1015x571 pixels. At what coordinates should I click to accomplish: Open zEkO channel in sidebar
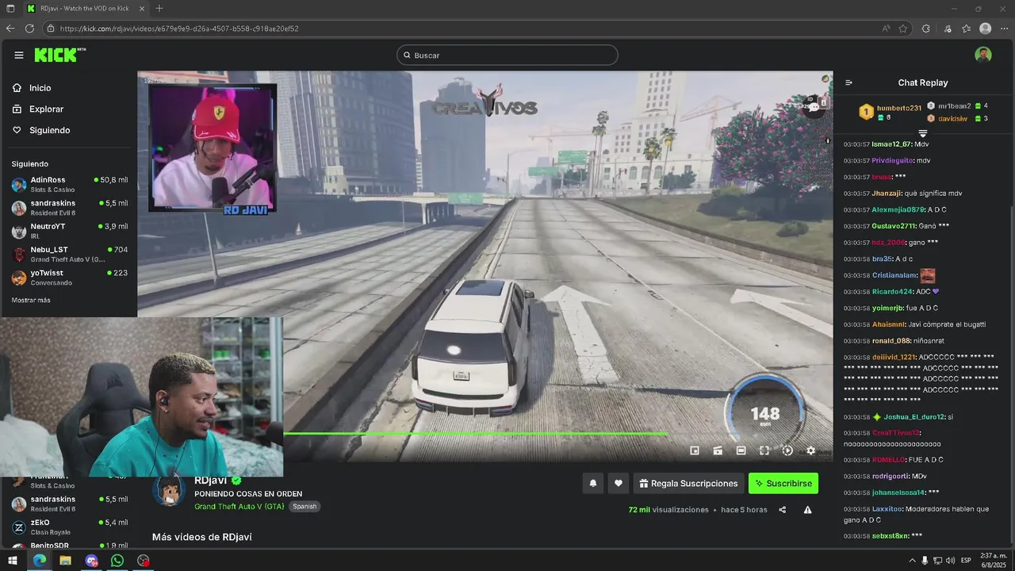point(68,527)
